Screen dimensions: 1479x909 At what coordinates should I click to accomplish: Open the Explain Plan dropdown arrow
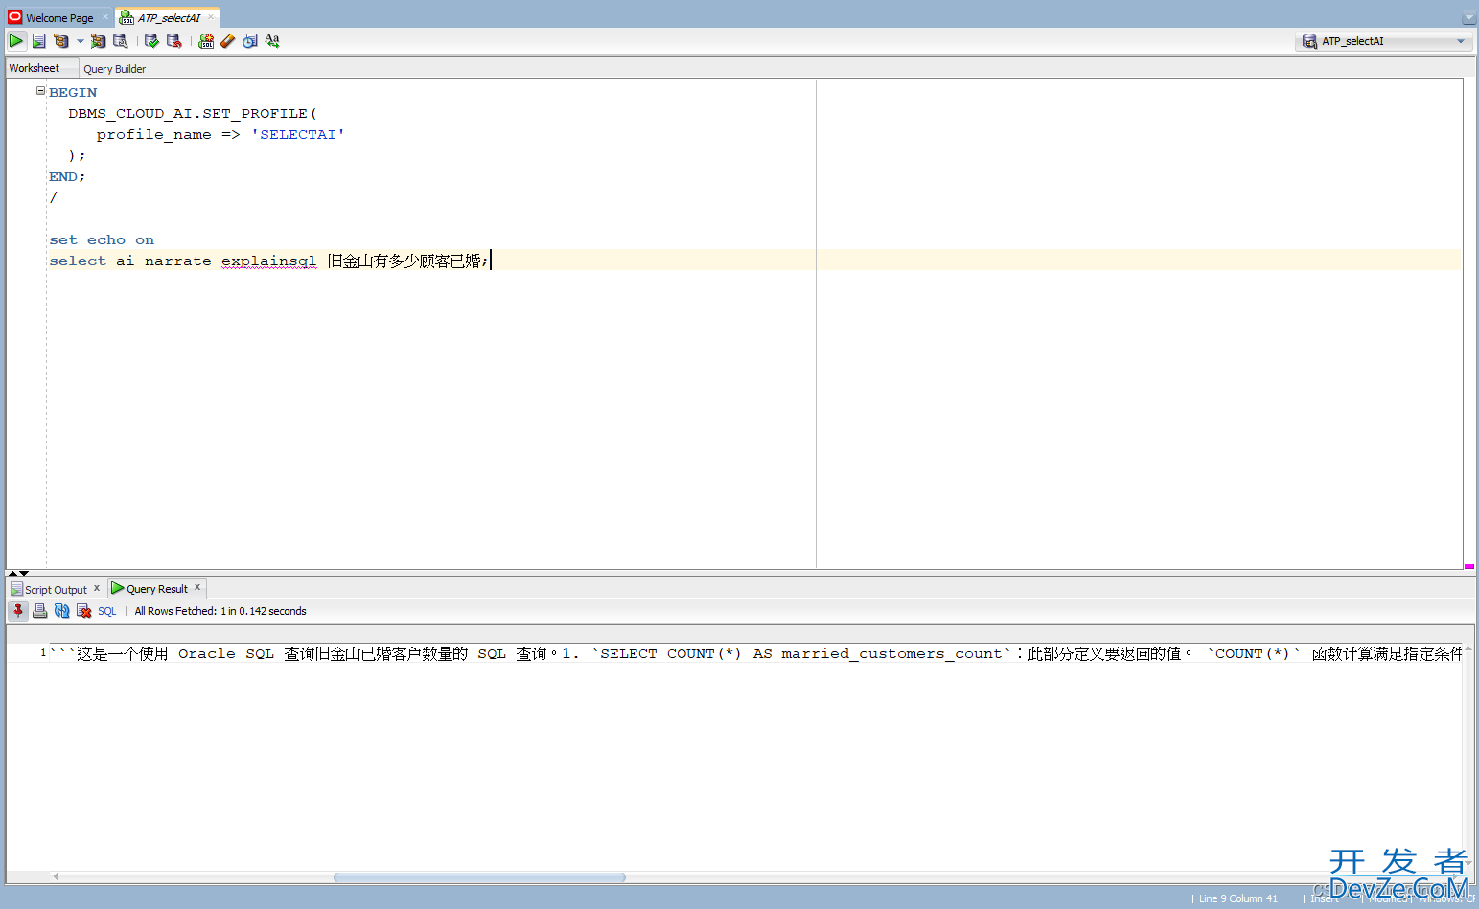pos(80,41)
